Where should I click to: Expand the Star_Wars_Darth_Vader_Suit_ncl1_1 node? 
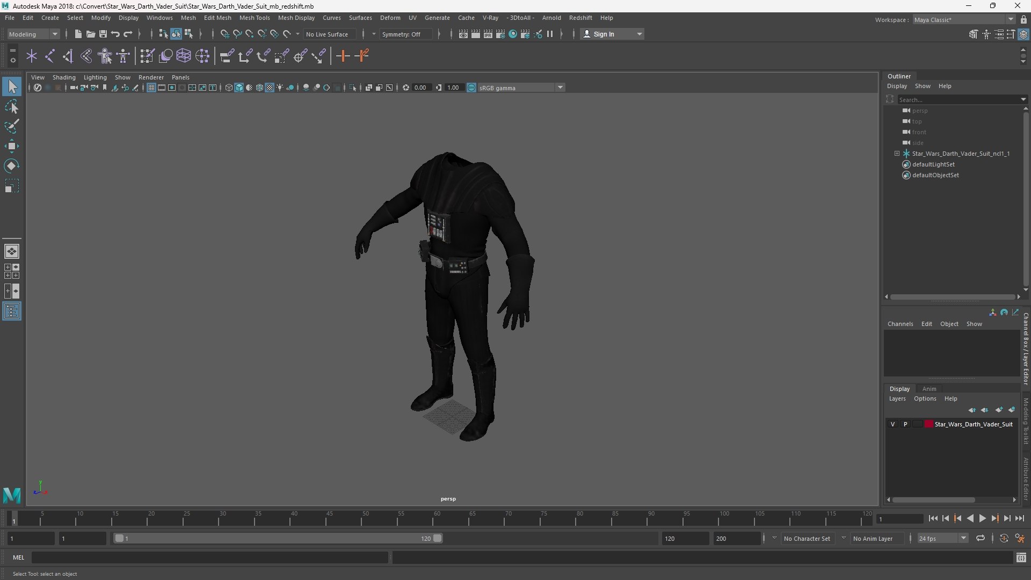click(897, 154)
